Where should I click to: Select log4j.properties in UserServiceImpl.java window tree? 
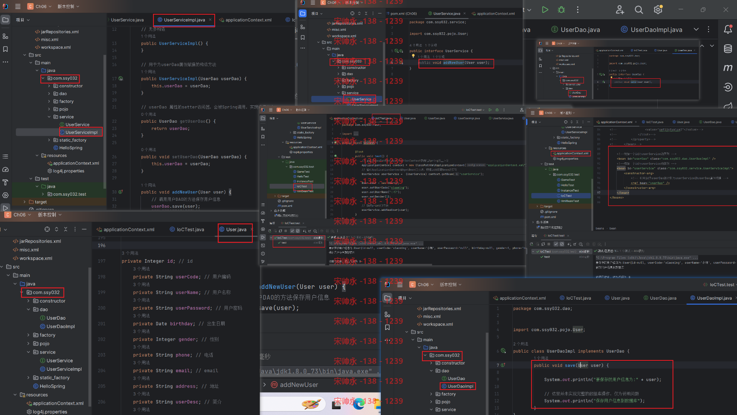click(x=66, y=171)
